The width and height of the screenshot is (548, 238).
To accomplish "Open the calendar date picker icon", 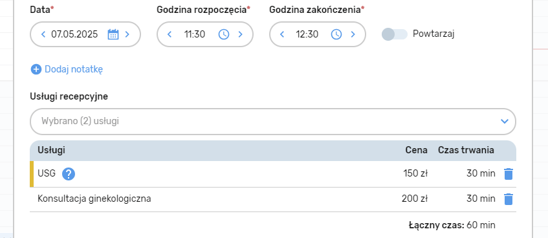I will (x=113, y=34).
